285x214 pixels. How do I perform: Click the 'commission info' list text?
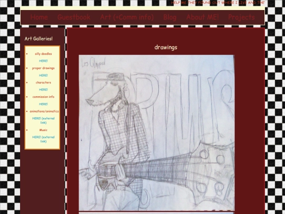(x=43, y=97)
